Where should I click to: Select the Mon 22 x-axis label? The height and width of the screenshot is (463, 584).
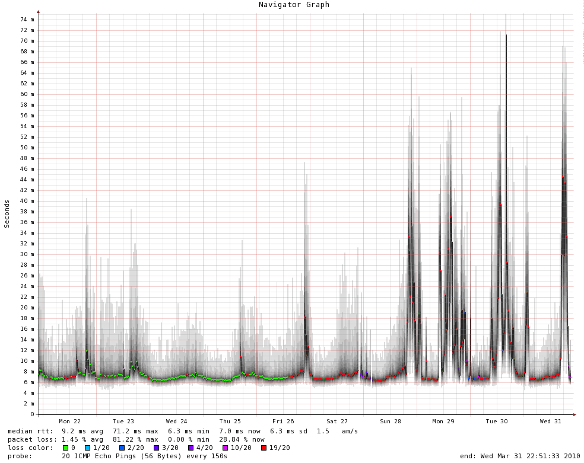[x=69, y=421]
